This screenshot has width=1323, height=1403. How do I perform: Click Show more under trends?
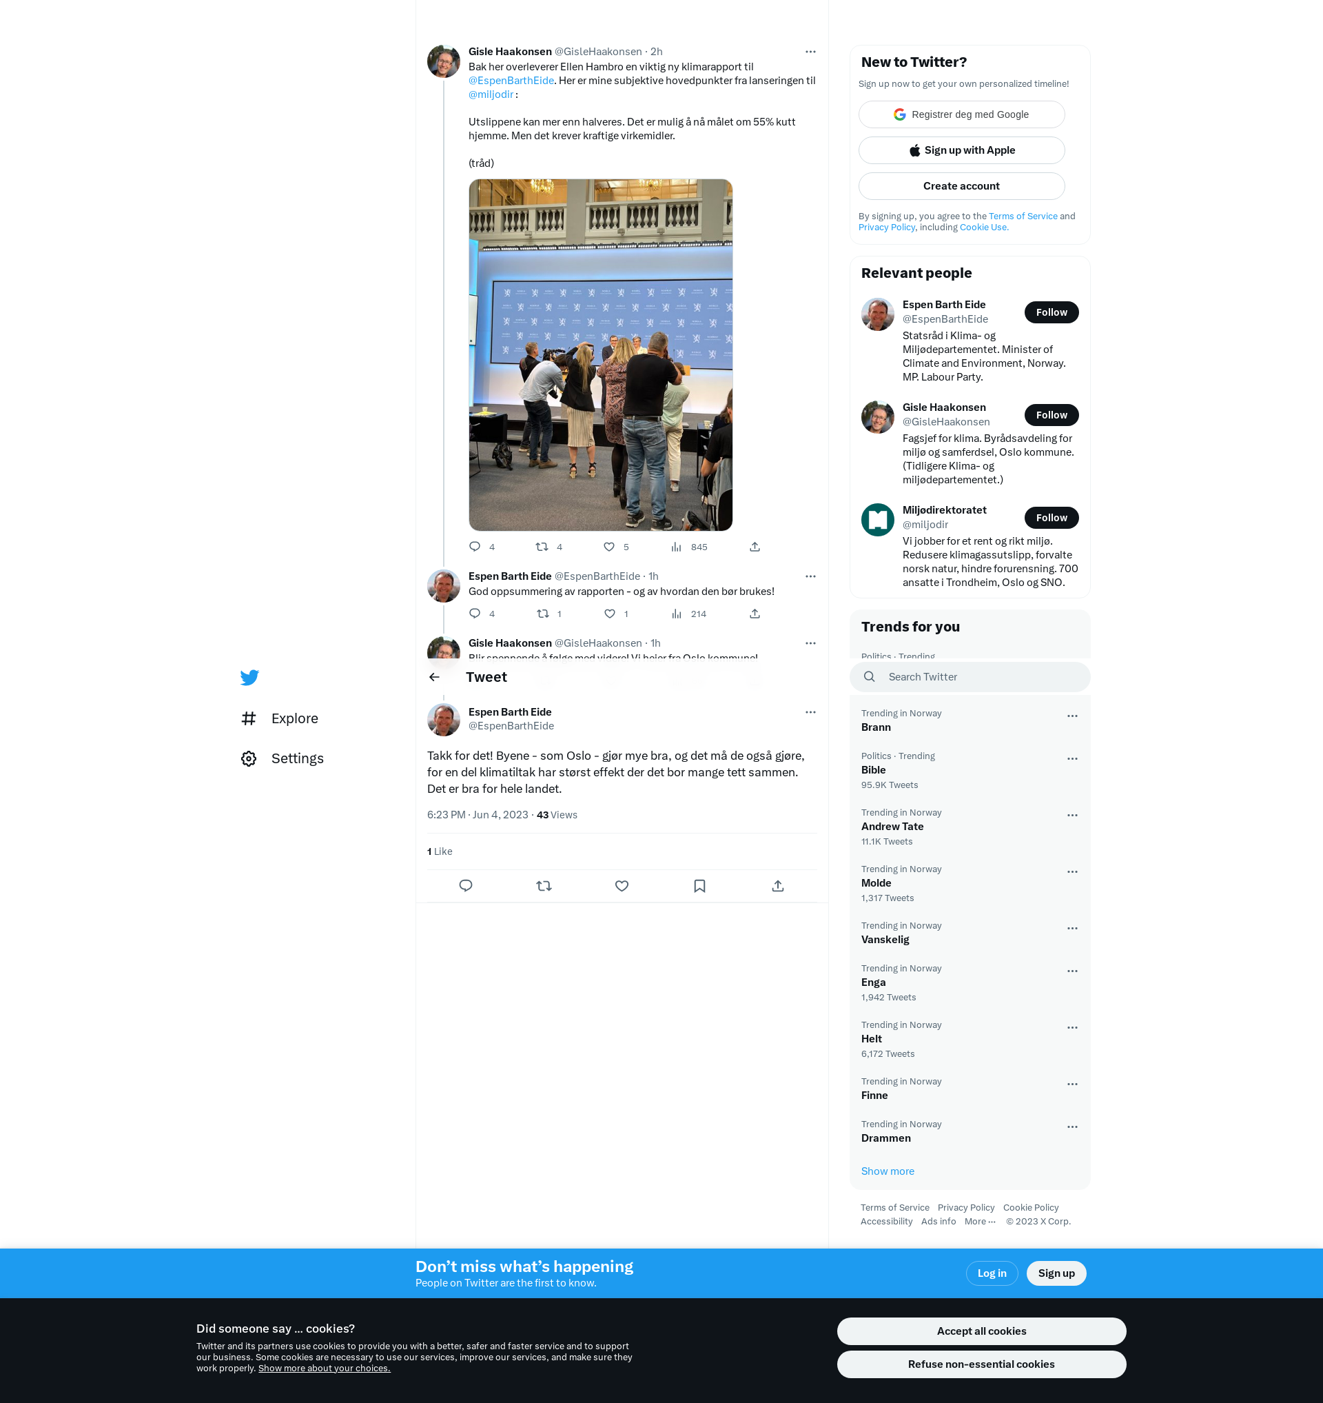888,1171
